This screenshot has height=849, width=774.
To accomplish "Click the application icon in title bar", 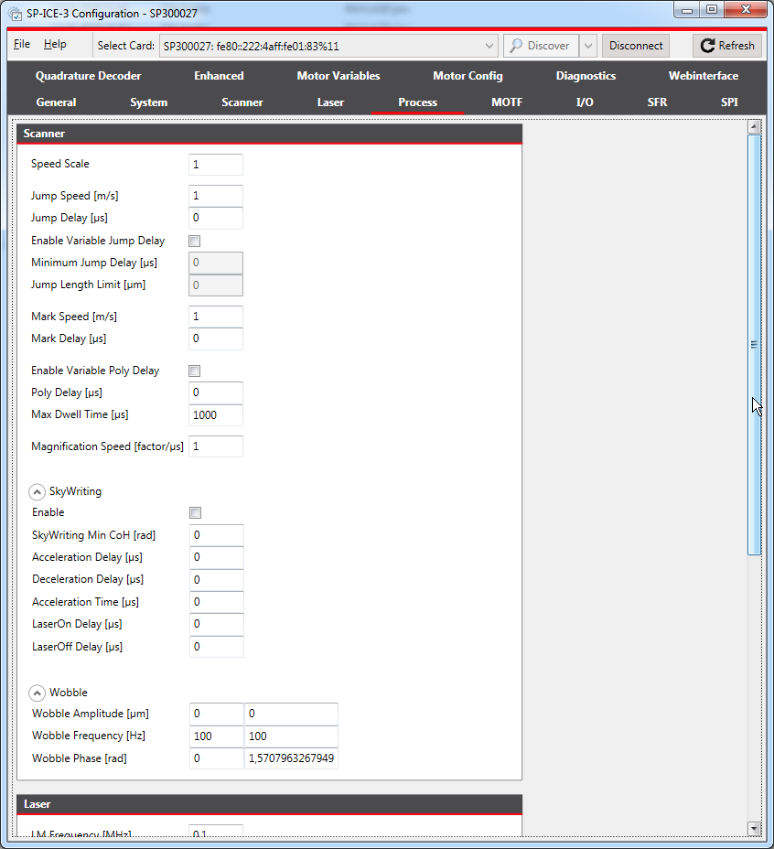I will click(16, 14).
